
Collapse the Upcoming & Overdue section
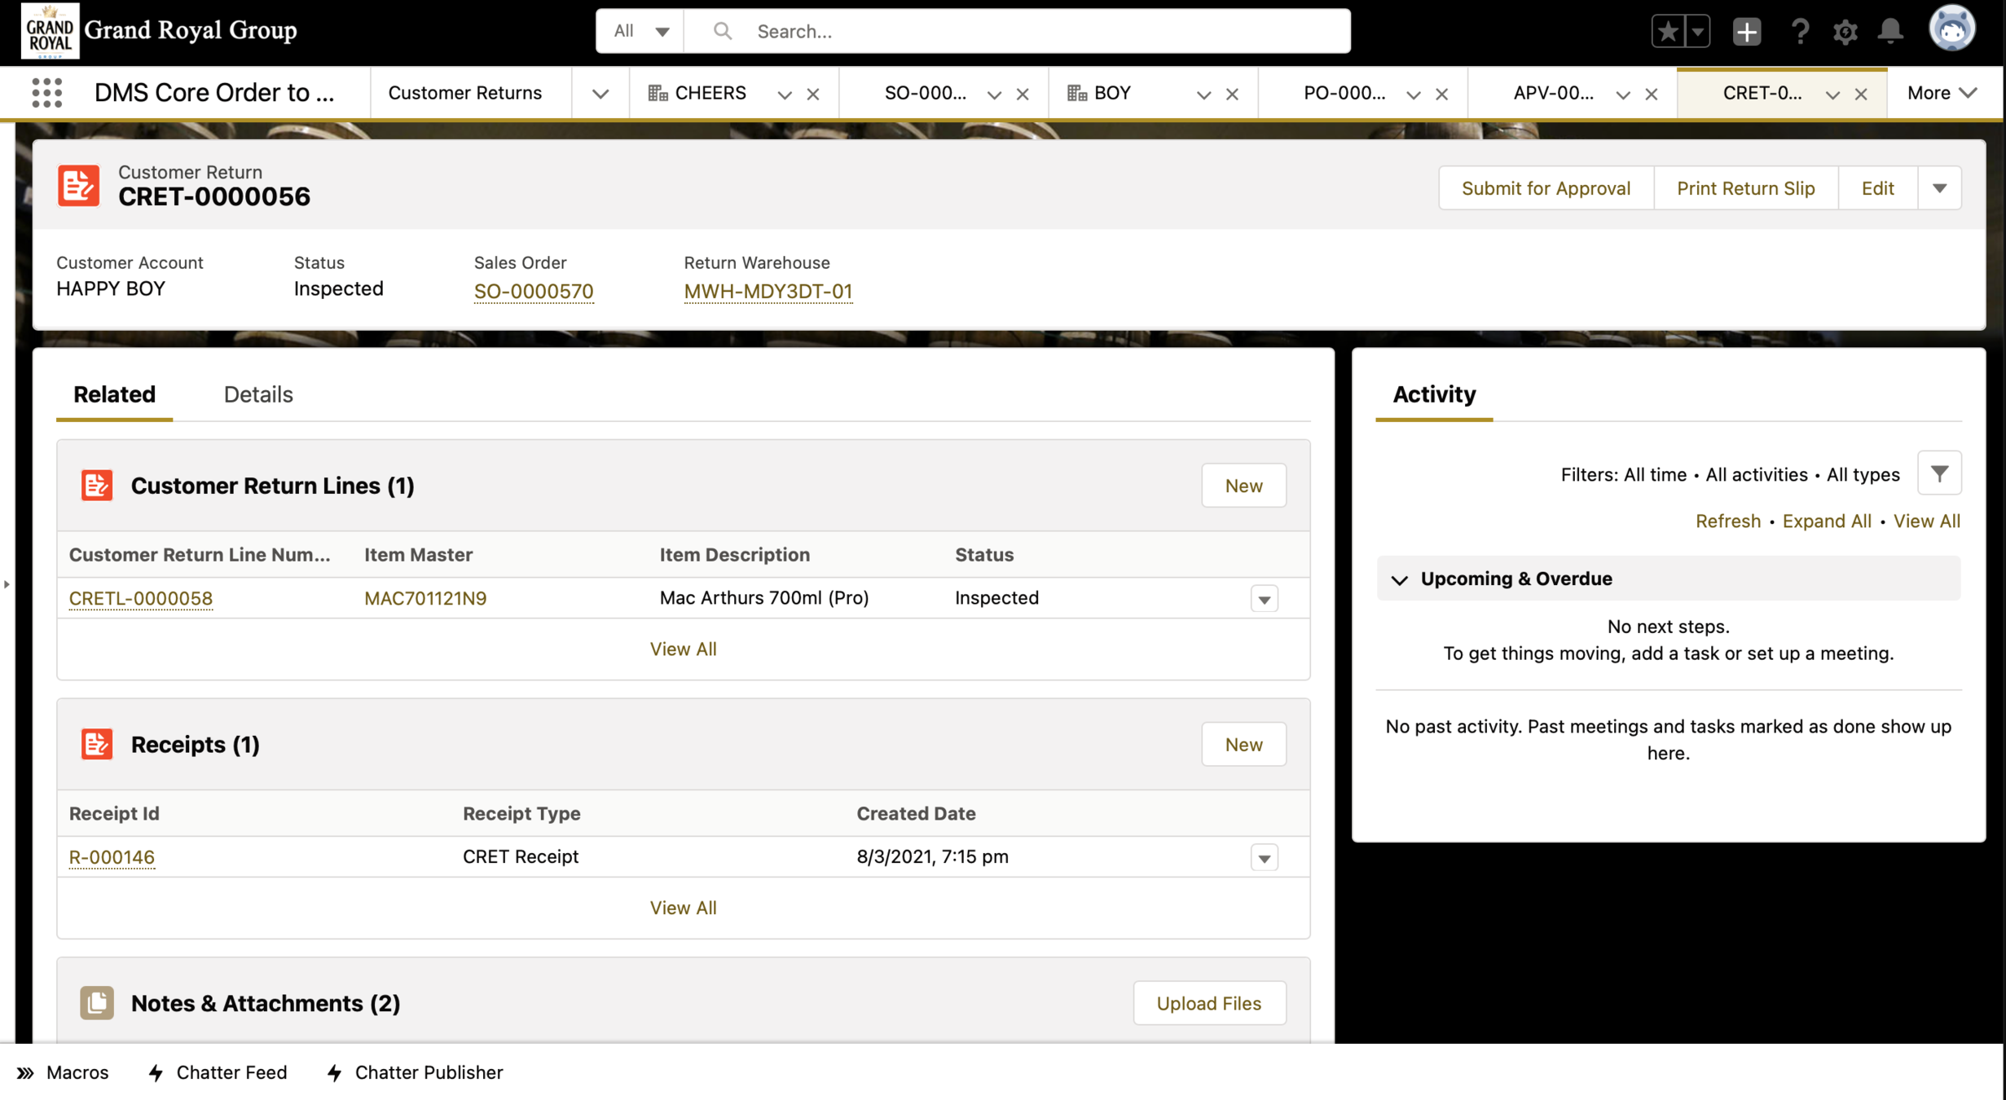click(x=1399, y=579)
